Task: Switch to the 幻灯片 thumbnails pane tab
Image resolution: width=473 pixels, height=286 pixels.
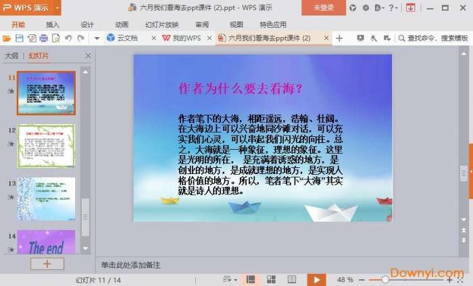Action: (x=39, y=56)
